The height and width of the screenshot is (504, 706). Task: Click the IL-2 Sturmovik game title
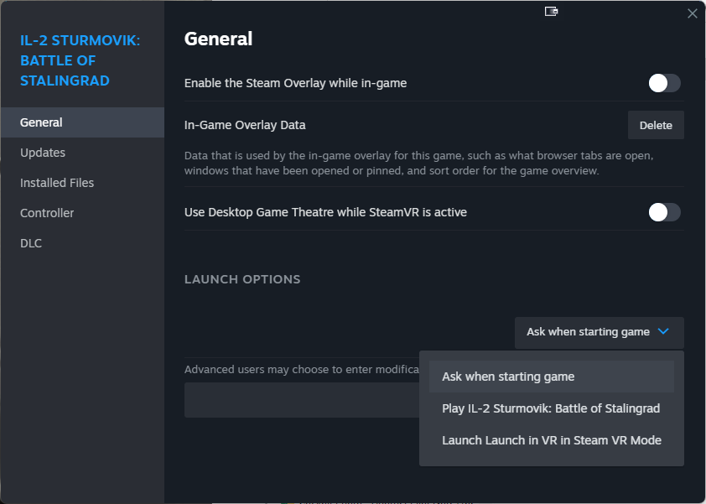(80, 60)
